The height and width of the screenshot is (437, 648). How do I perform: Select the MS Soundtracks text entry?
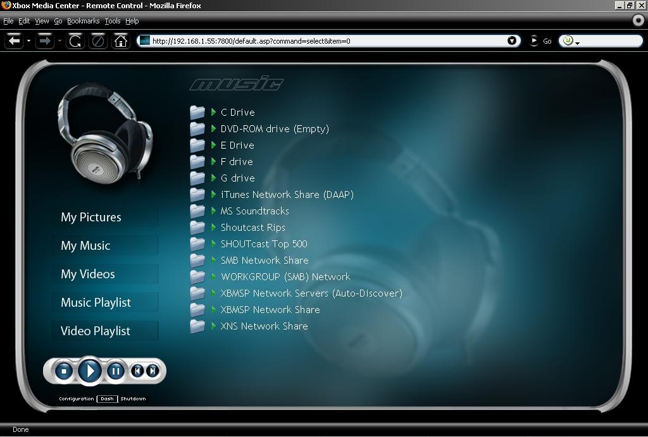pyautogui.click(x=254, y=211)
